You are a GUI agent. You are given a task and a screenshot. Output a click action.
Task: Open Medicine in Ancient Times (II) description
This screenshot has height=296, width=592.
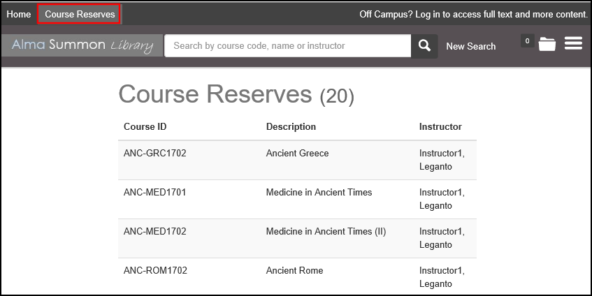pos(326,231)
